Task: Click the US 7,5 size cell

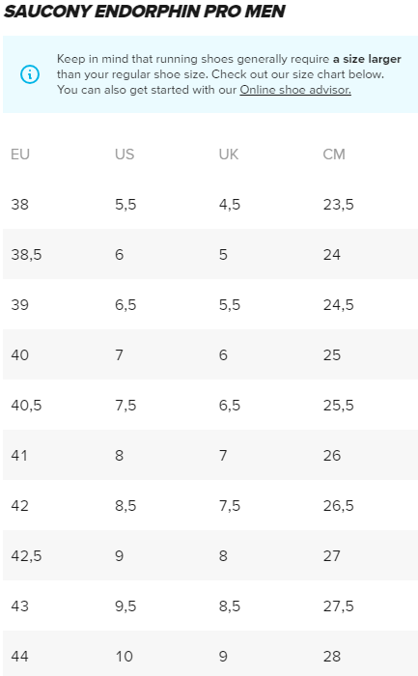Action: tap(125, 406)
